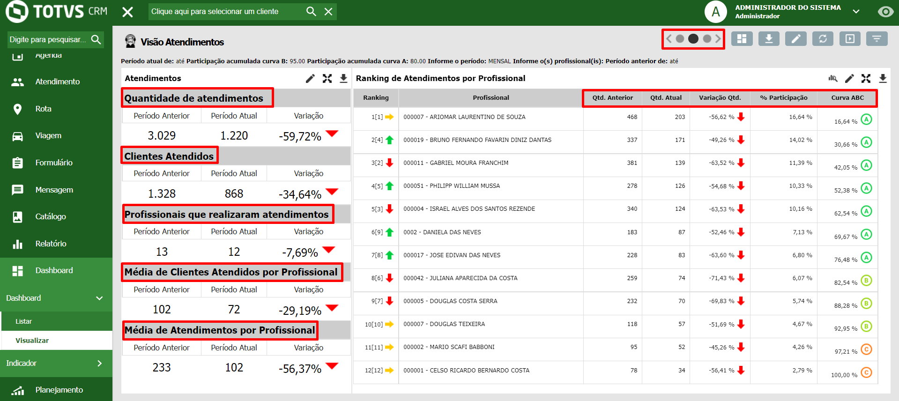Image resolution: width=899 pixels, height=401 pixels.
Task: Sort by the Variação Qtd. column header
Action: [x=720, y=98]
